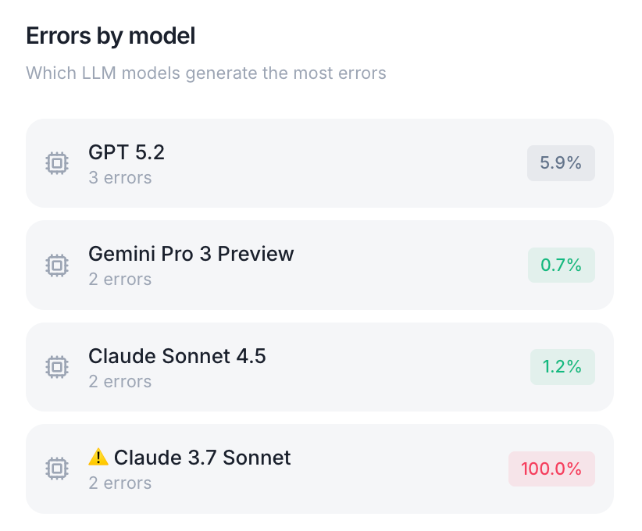
Task: Click the "Errors by model" heading
Action: [x=110, y=36]
